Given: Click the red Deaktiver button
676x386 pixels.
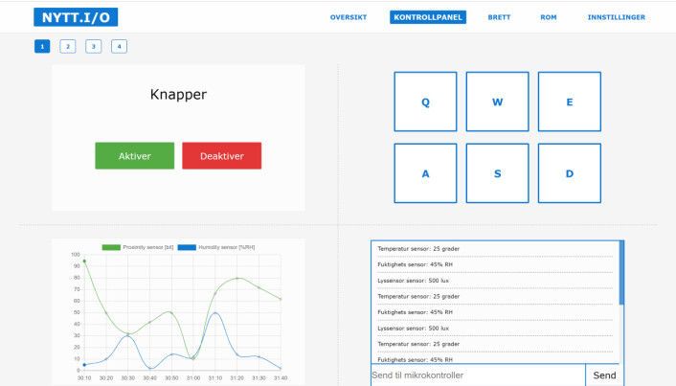Looking at the screenshot, I should [x=221, y=156].
